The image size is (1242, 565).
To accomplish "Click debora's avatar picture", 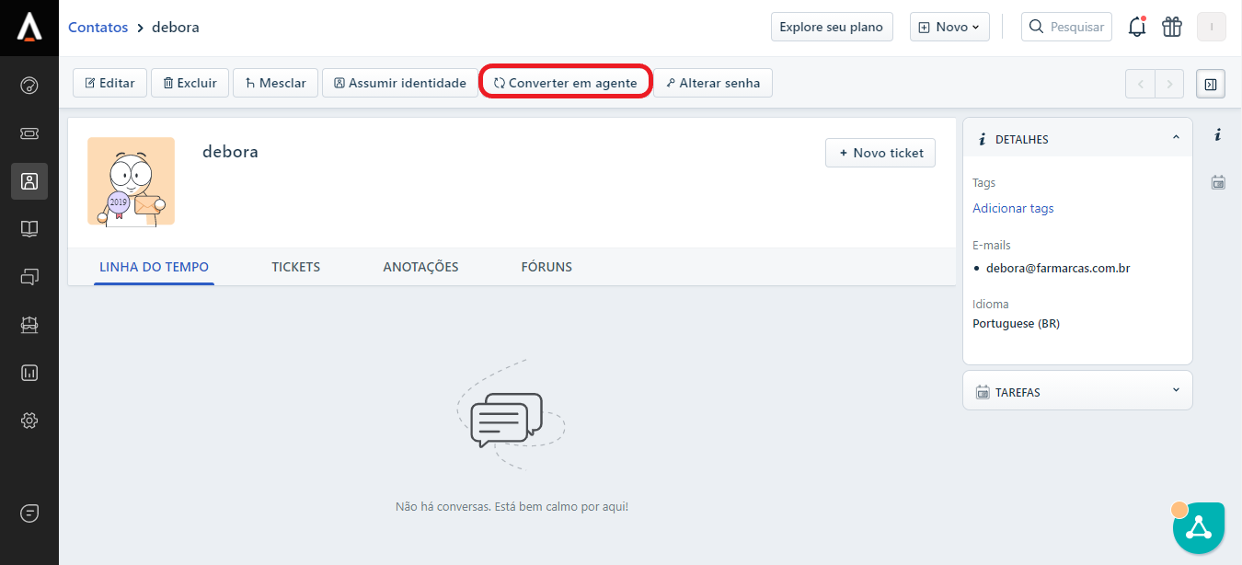I will (131, 181).
